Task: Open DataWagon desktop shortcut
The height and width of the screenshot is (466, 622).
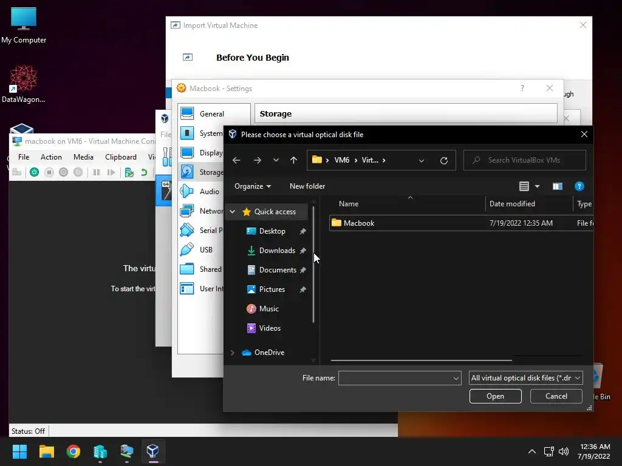Action: click(24, 84)
